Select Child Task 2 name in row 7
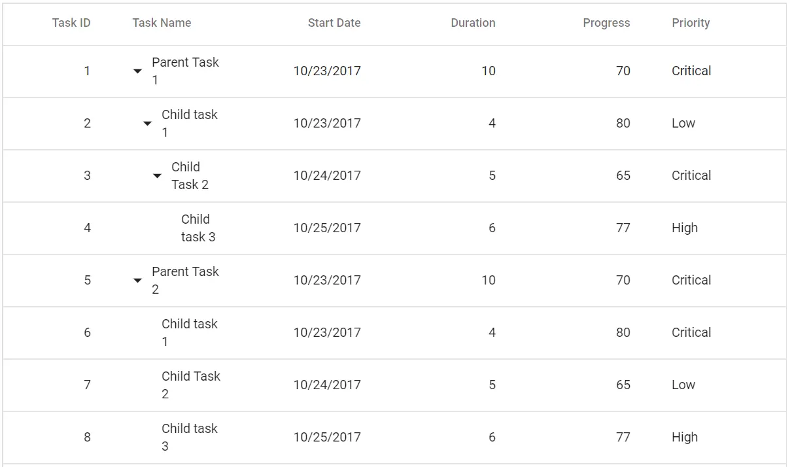This screenshot has height=467, width=790. (190, 385)
